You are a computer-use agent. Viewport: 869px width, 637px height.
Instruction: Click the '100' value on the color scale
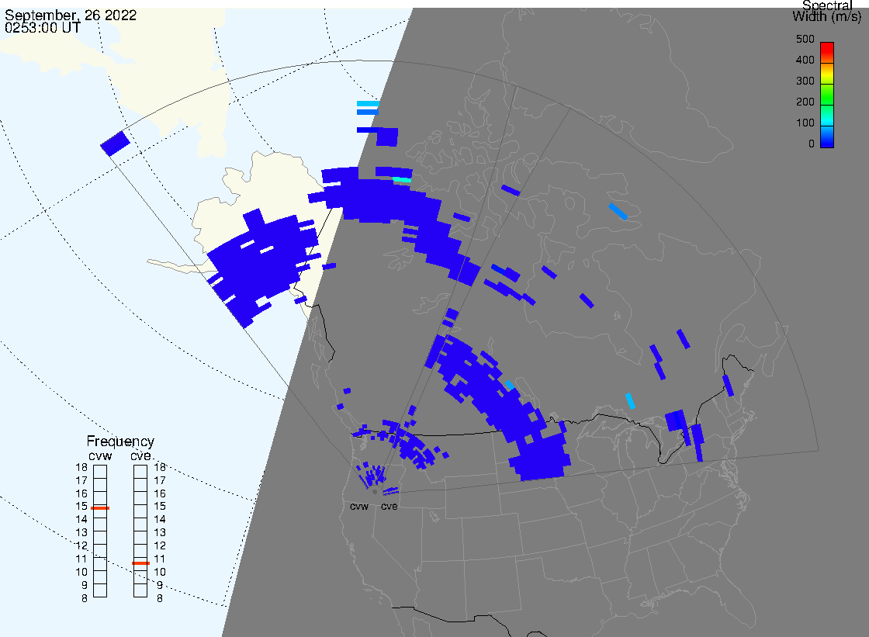(805, 123)
